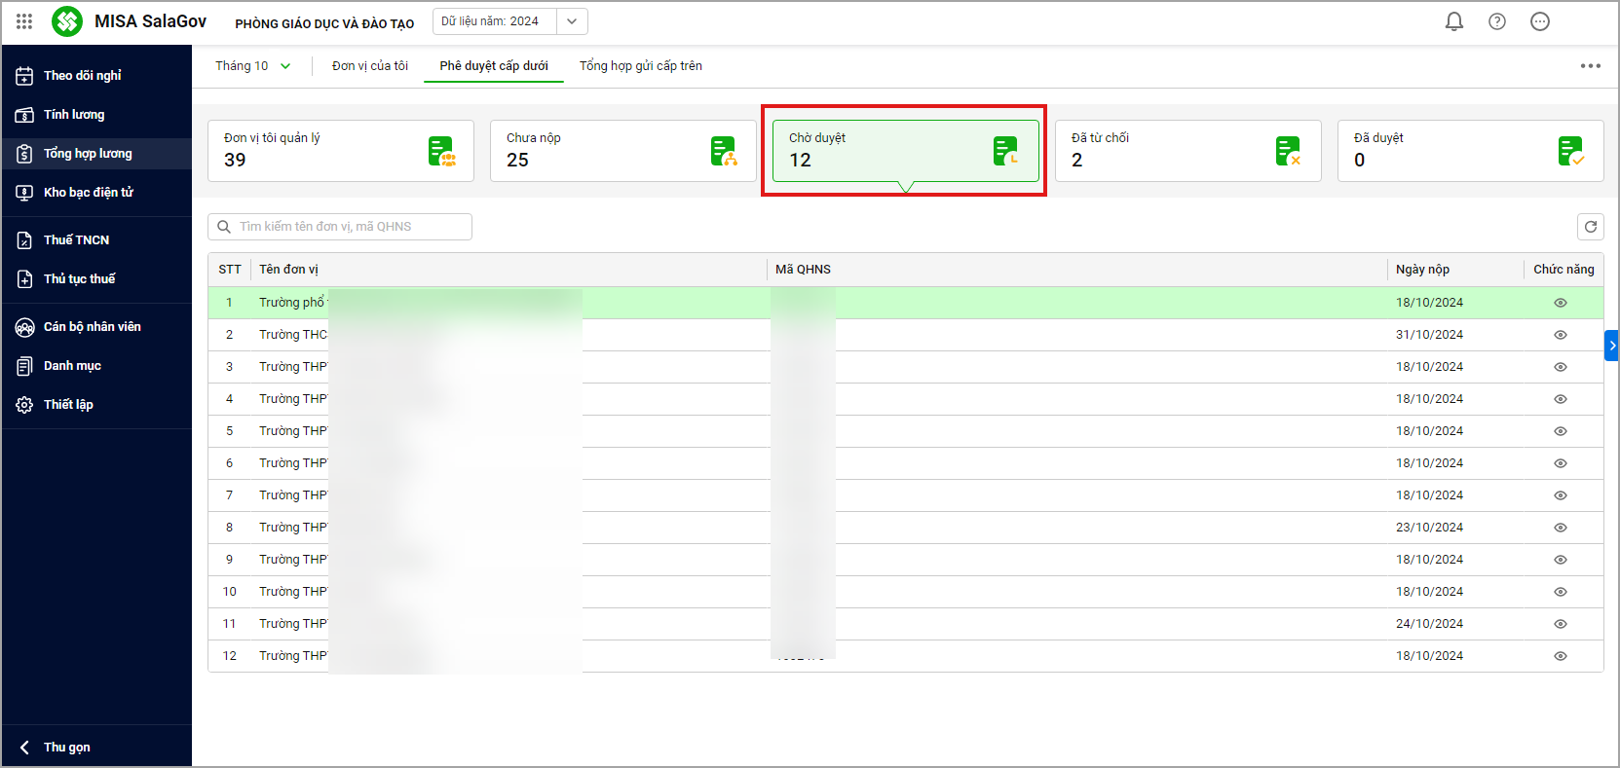The height and width of the screenshot is (768, 1620).
Task: Switch to Đơn vị của tôi tab
Action: [x=369, y=66]
